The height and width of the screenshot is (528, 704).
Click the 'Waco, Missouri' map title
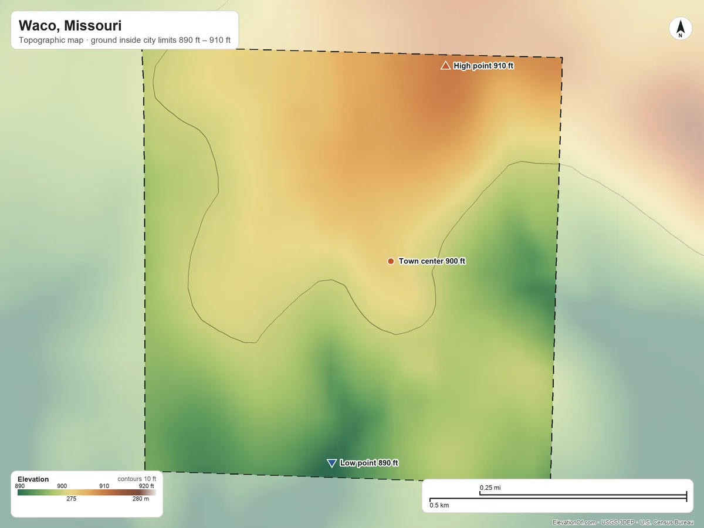click(x=70, y=26)
